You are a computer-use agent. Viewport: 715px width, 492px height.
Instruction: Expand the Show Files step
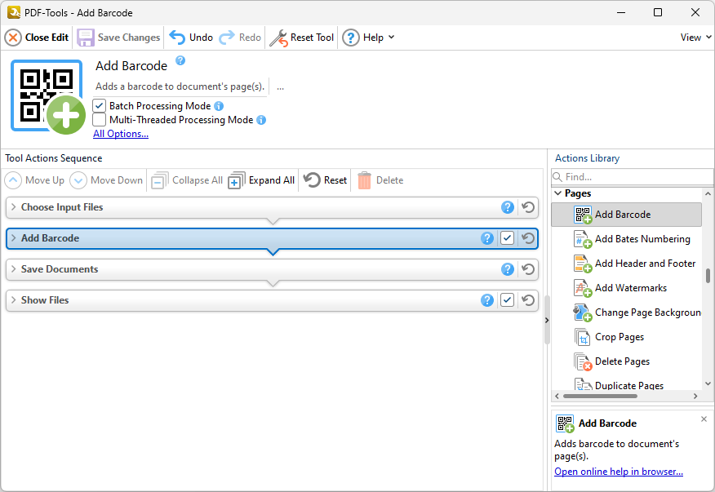13,300
